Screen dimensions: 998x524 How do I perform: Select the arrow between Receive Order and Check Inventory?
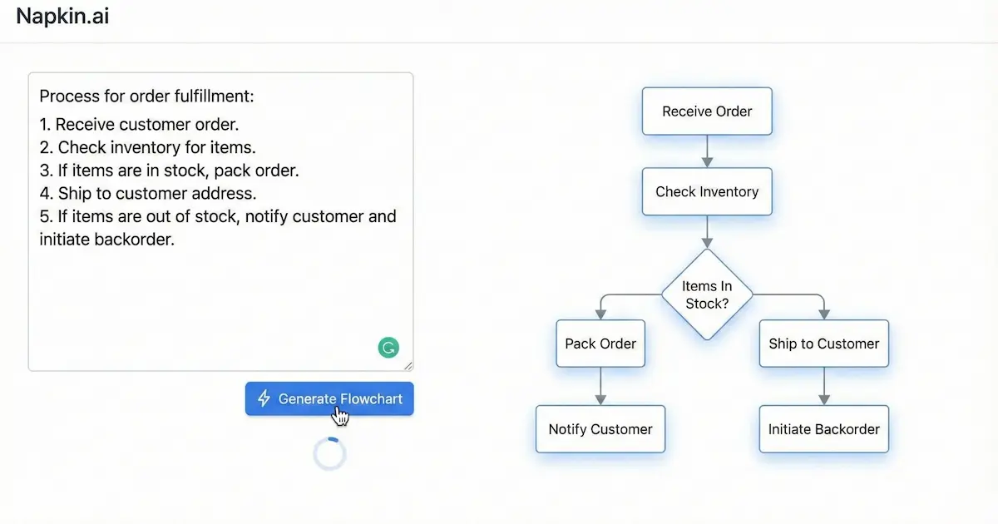coord(707,151)
